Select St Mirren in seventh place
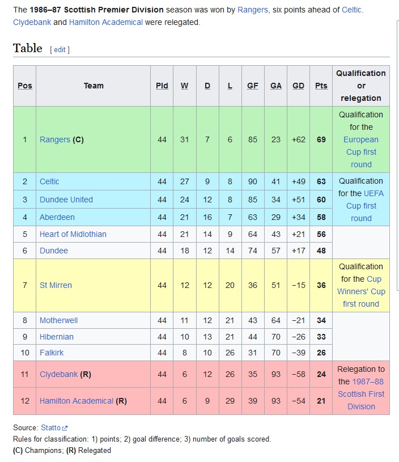This screenshot has width=399, height=462. (x=56, y=285)
